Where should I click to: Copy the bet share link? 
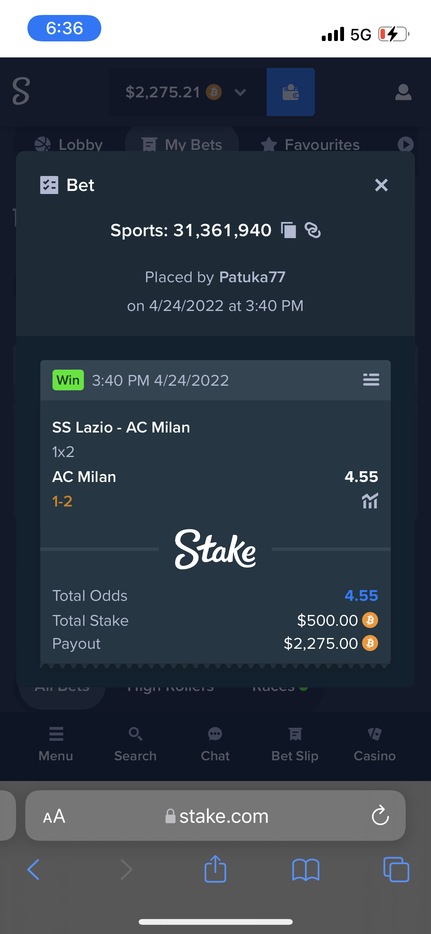[313, 230]
